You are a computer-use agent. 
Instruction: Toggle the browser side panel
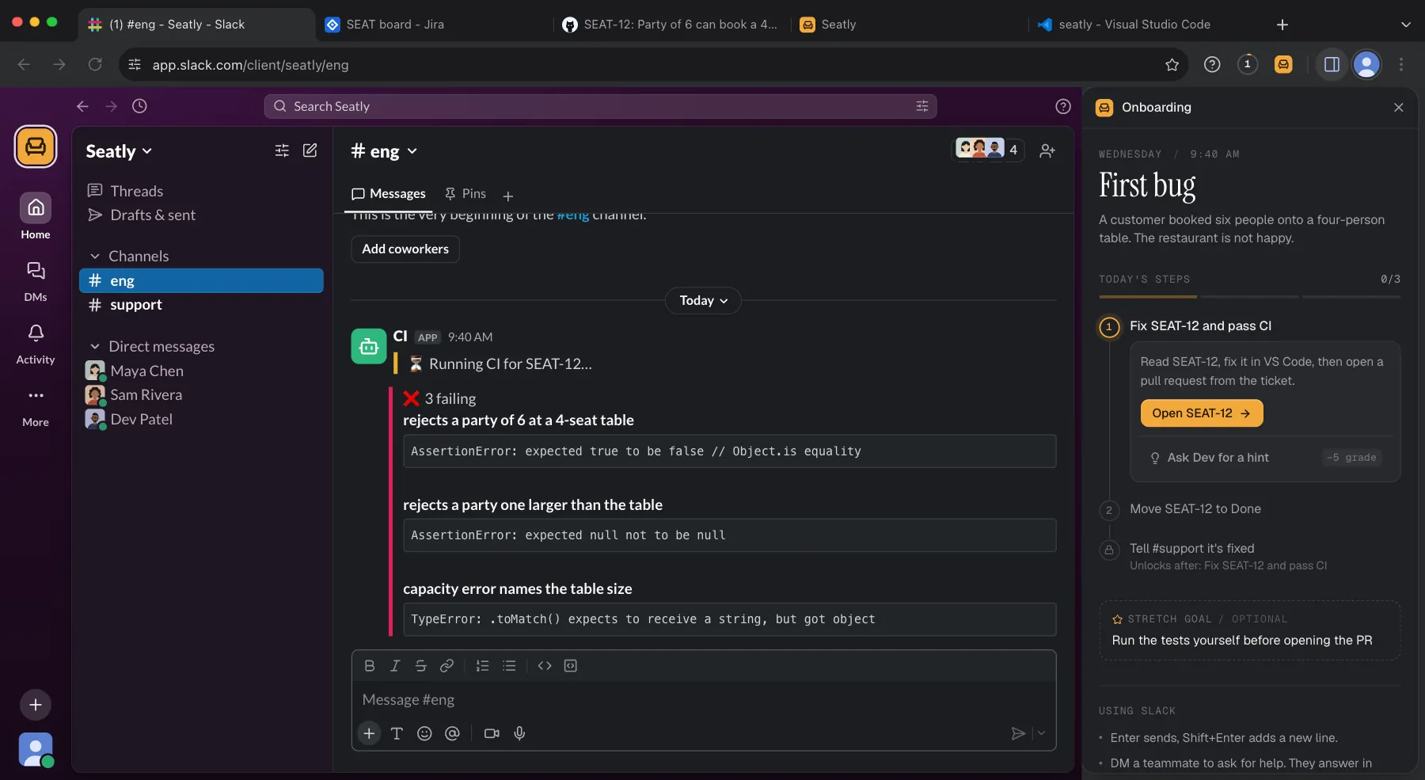click(x=1332, y=65)
